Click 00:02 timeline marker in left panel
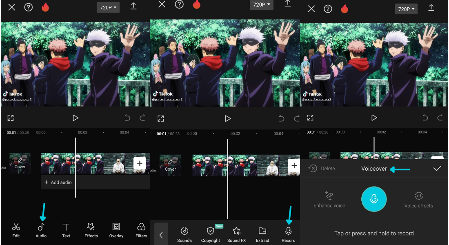 83,132
